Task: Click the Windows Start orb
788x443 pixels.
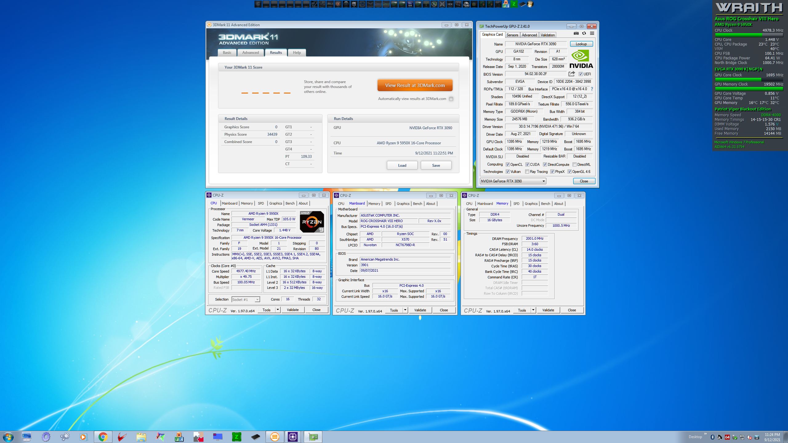Action: point(8,437)
